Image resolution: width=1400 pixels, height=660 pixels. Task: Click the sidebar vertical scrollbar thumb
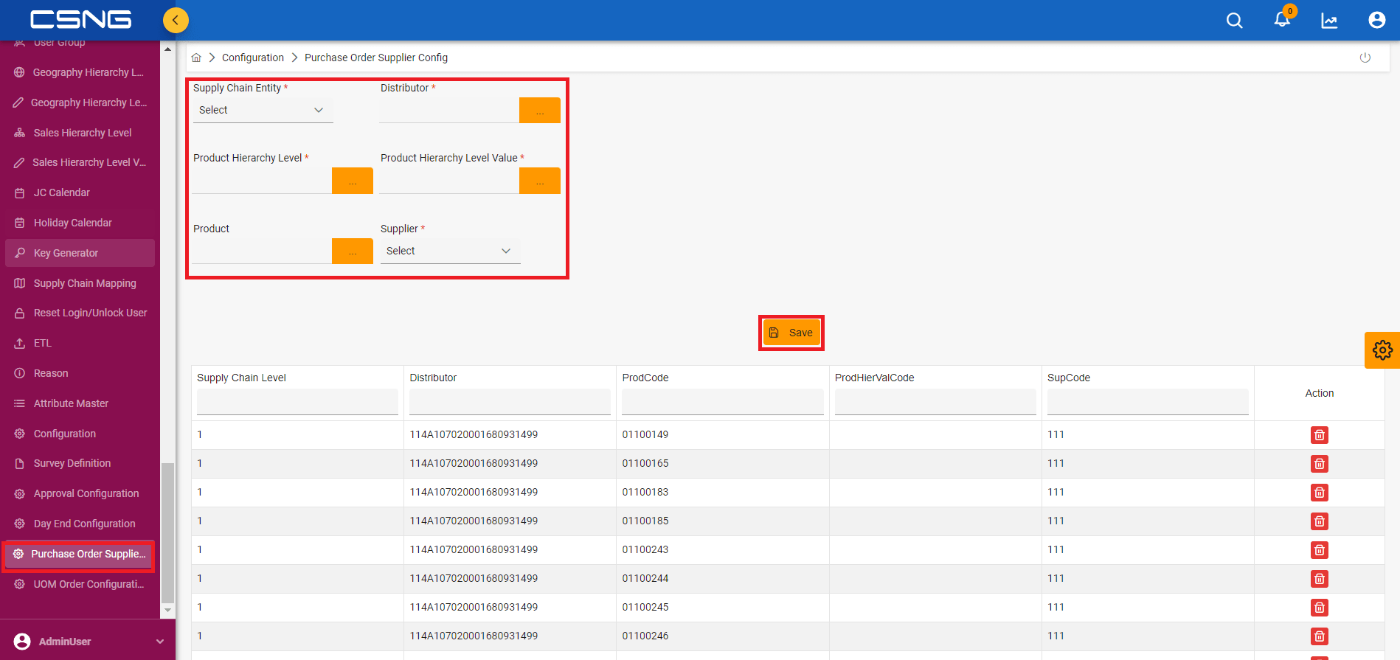tap(167, 532)
